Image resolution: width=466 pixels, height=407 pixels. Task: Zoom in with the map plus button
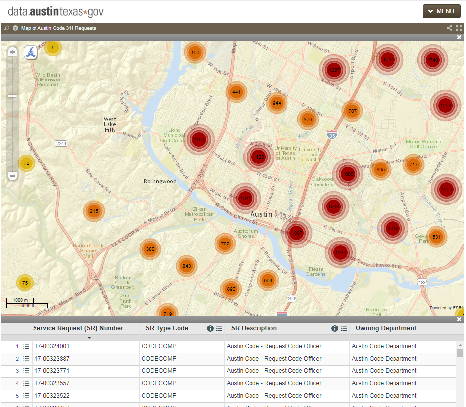13,52
